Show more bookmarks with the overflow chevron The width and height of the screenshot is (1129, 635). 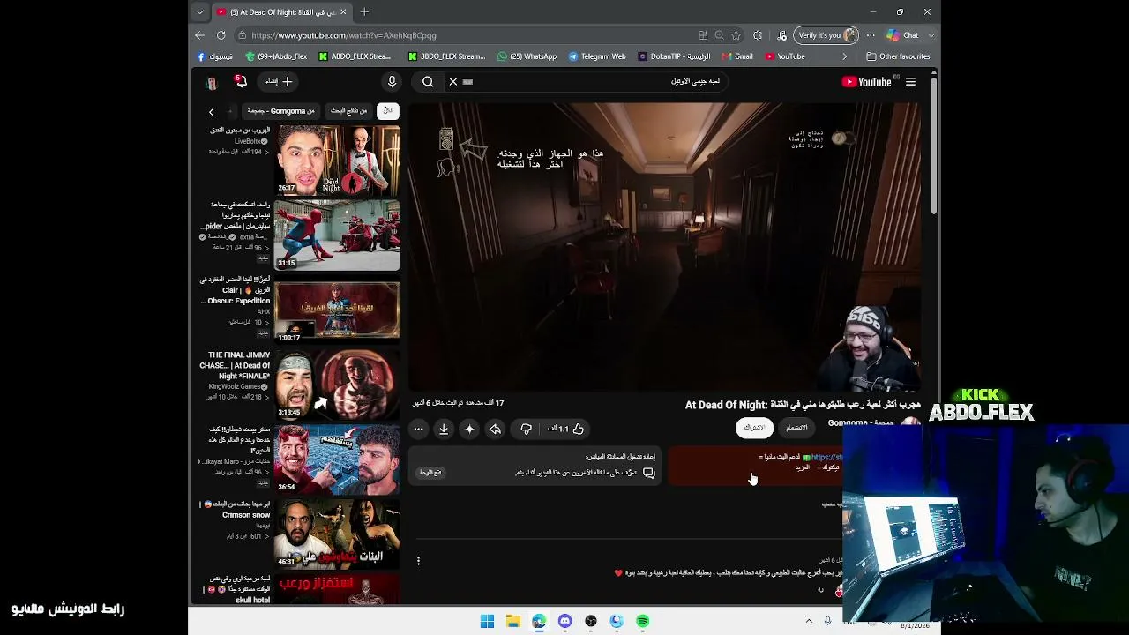pyautogui.click(x=844, y=56)
